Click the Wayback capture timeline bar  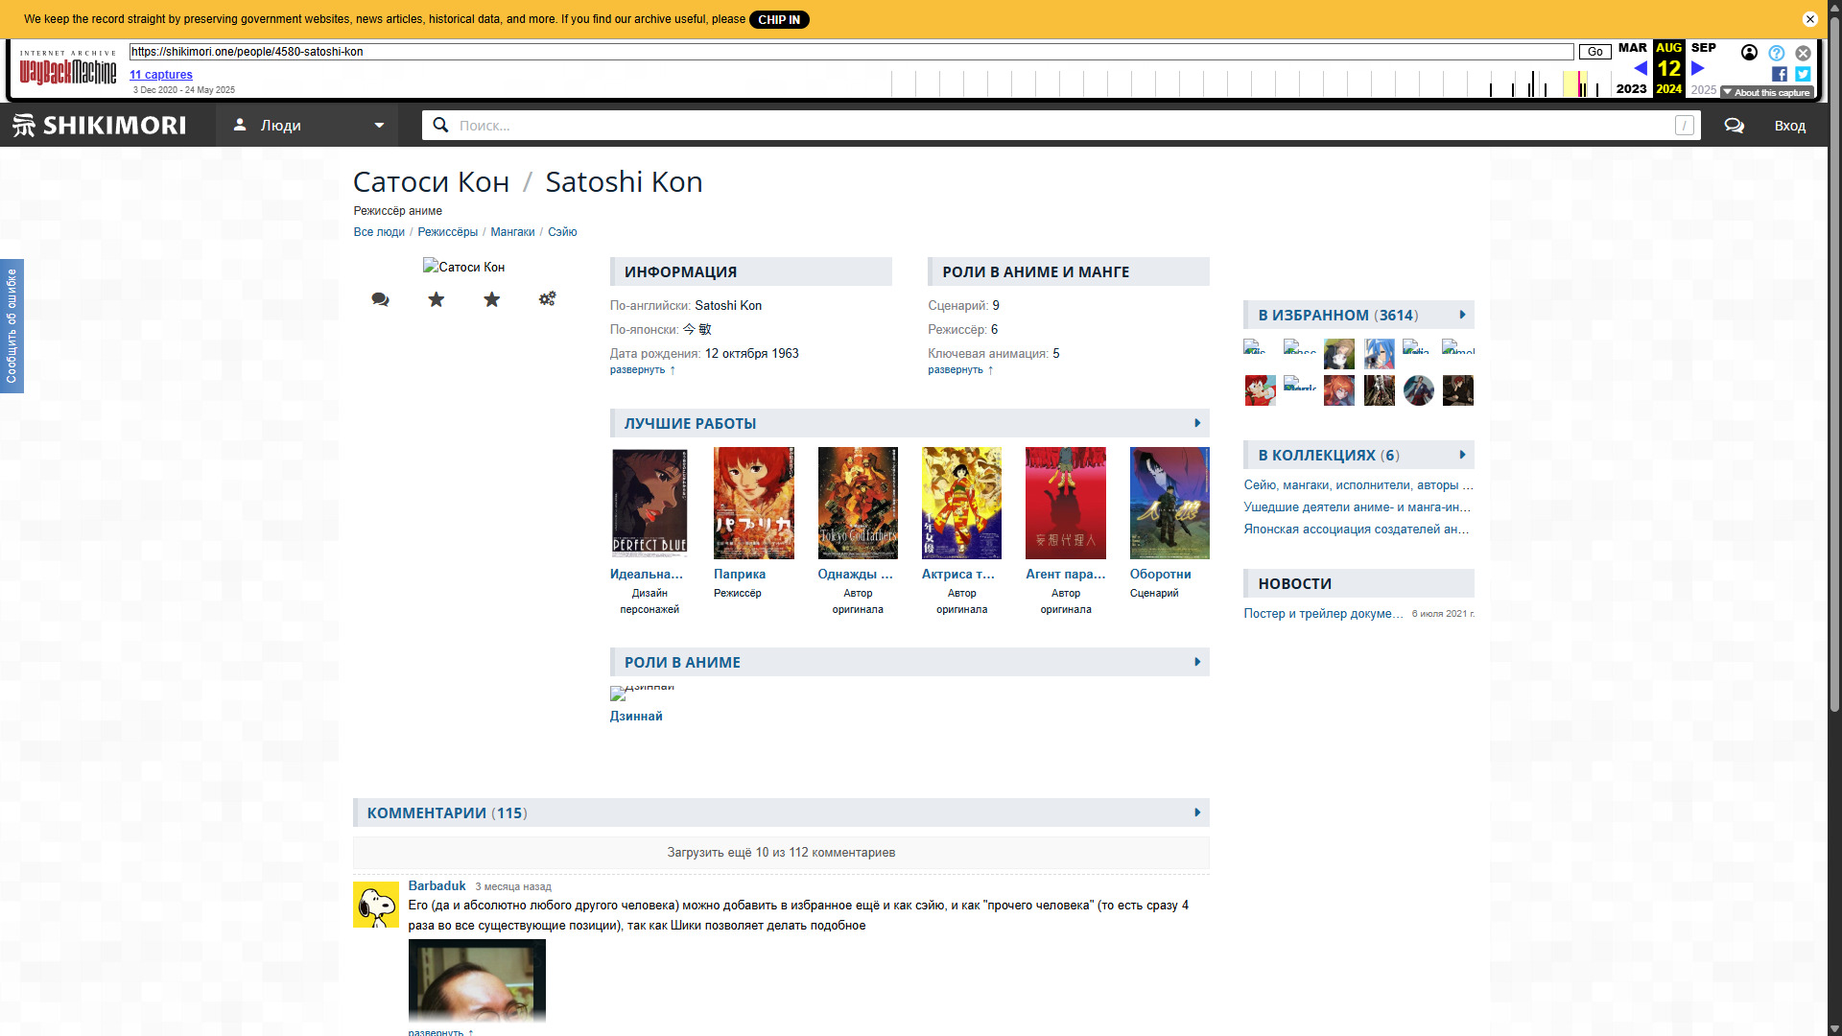1247,84
